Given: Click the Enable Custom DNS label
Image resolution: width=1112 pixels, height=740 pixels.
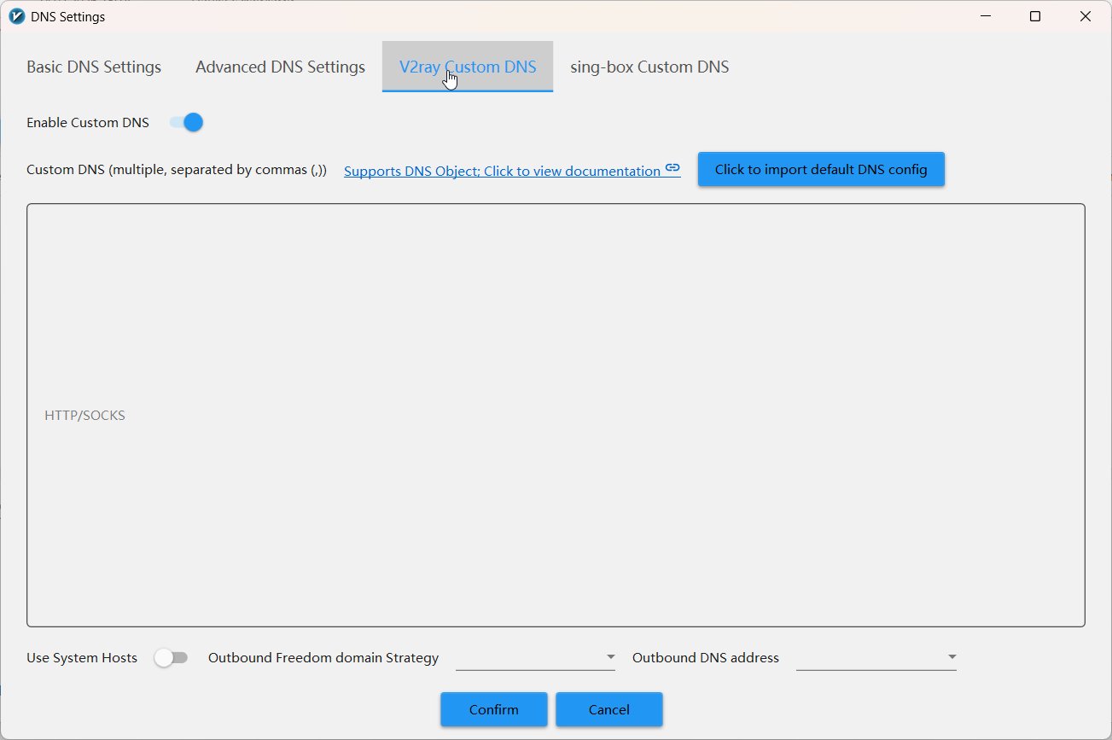Looking at the screenshot, I should point(88,123).
